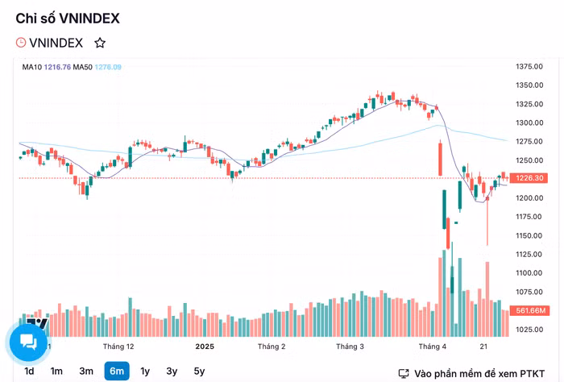Screen dimensions: 564x382
Task: Add VNINDEX to favorites with star icon
Action: [100, 44]
